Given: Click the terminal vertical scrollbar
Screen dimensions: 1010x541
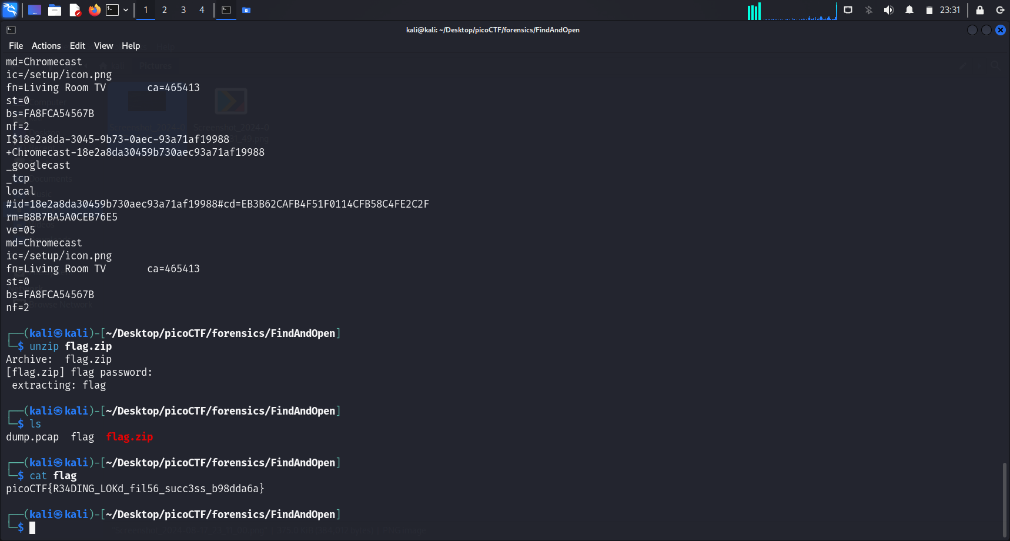Looking at the screenshot, I should (x=1004, y=500).
